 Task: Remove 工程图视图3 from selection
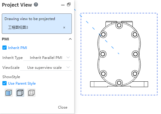(64, 28)
